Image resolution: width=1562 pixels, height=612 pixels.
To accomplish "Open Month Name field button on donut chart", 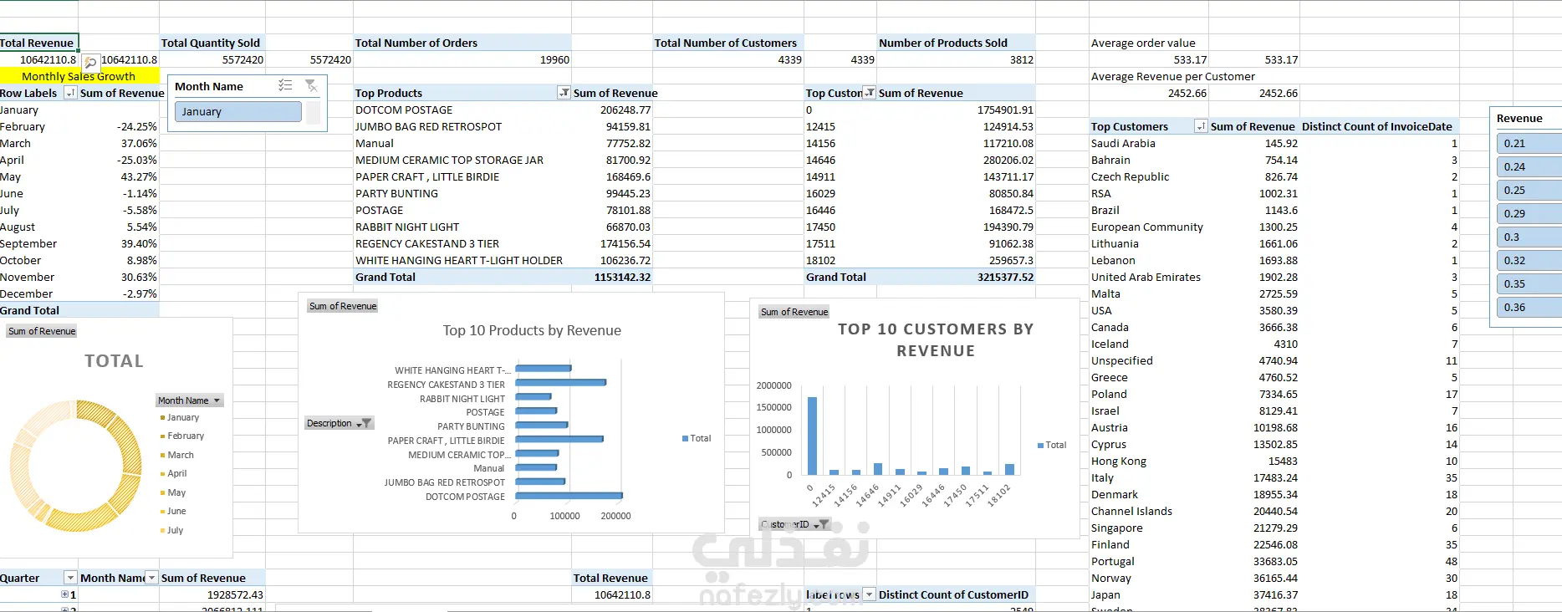I will coord(190,400).
